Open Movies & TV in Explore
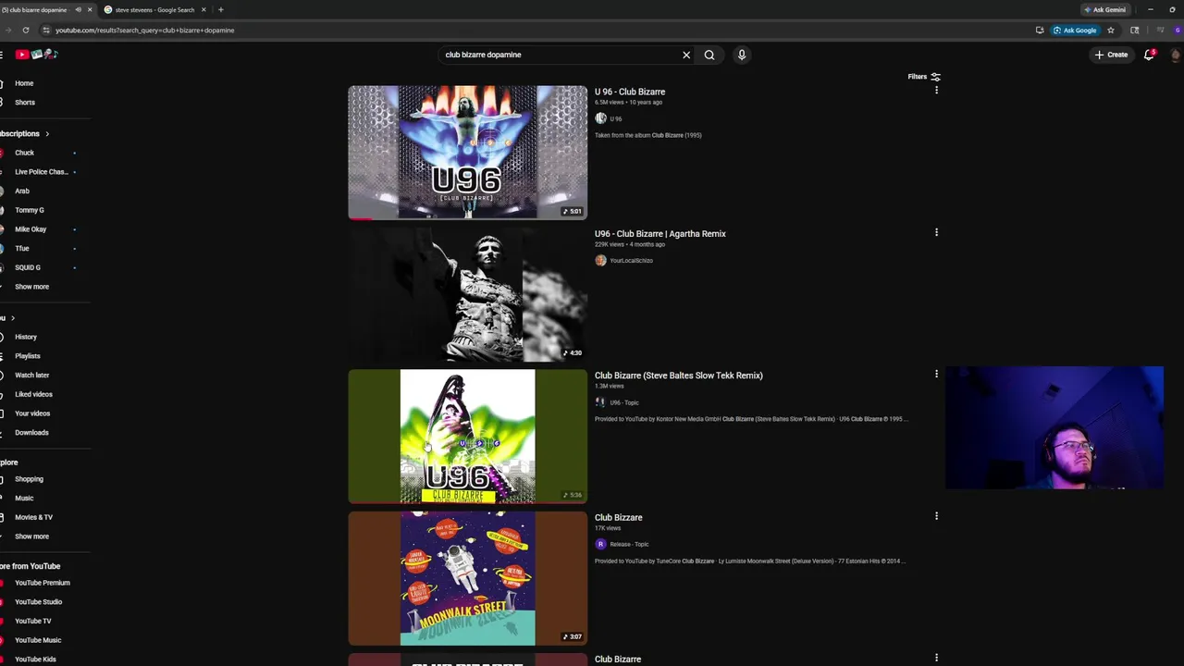Screen dimensions: 1184x666 33,517
